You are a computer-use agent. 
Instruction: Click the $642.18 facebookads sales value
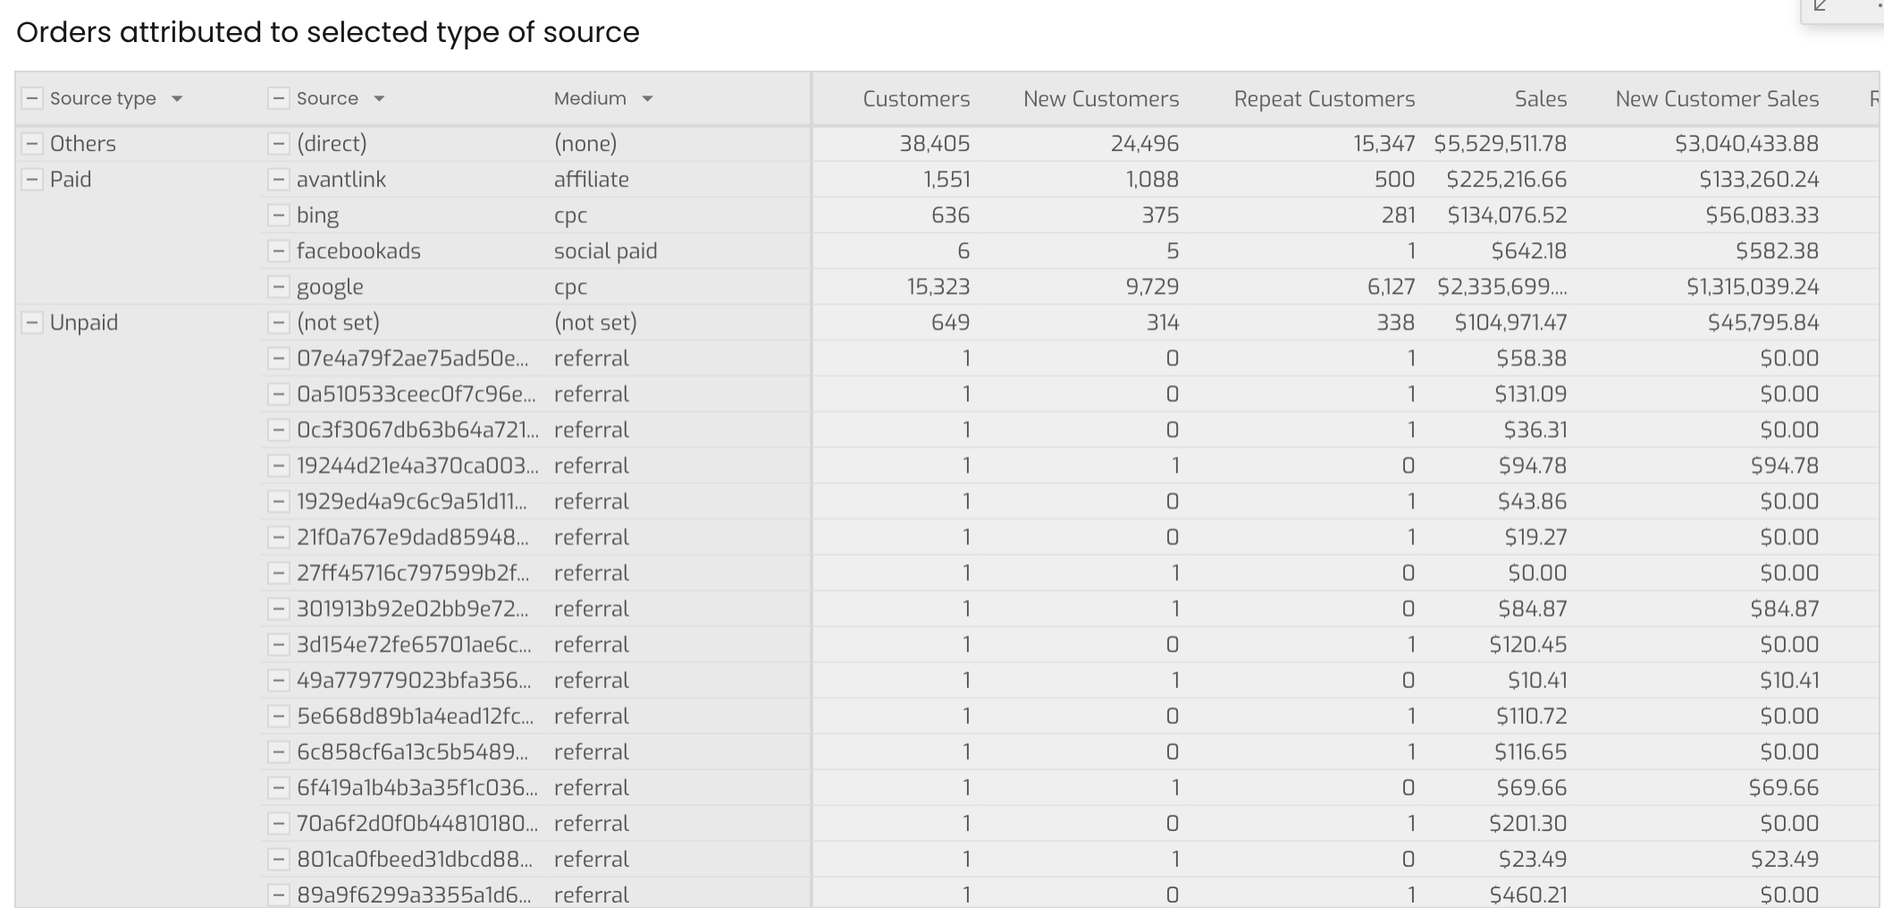click(1529, 250)
